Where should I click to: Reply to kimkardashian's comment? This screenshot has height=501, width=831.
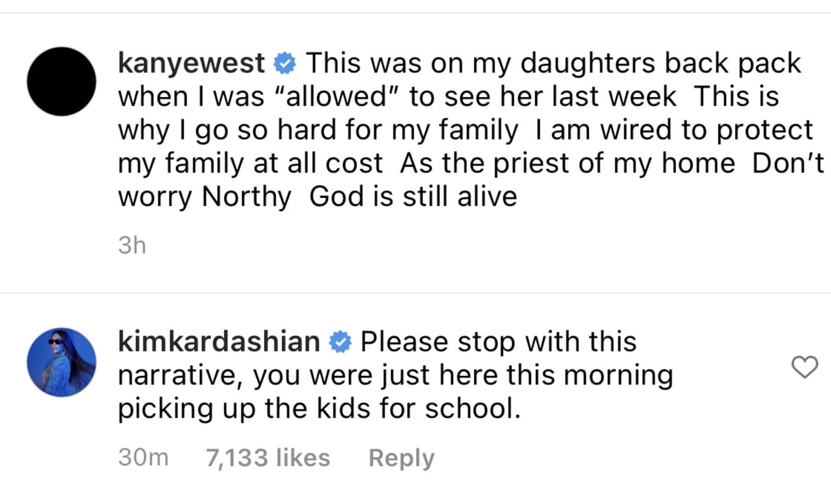coord(401,458)
